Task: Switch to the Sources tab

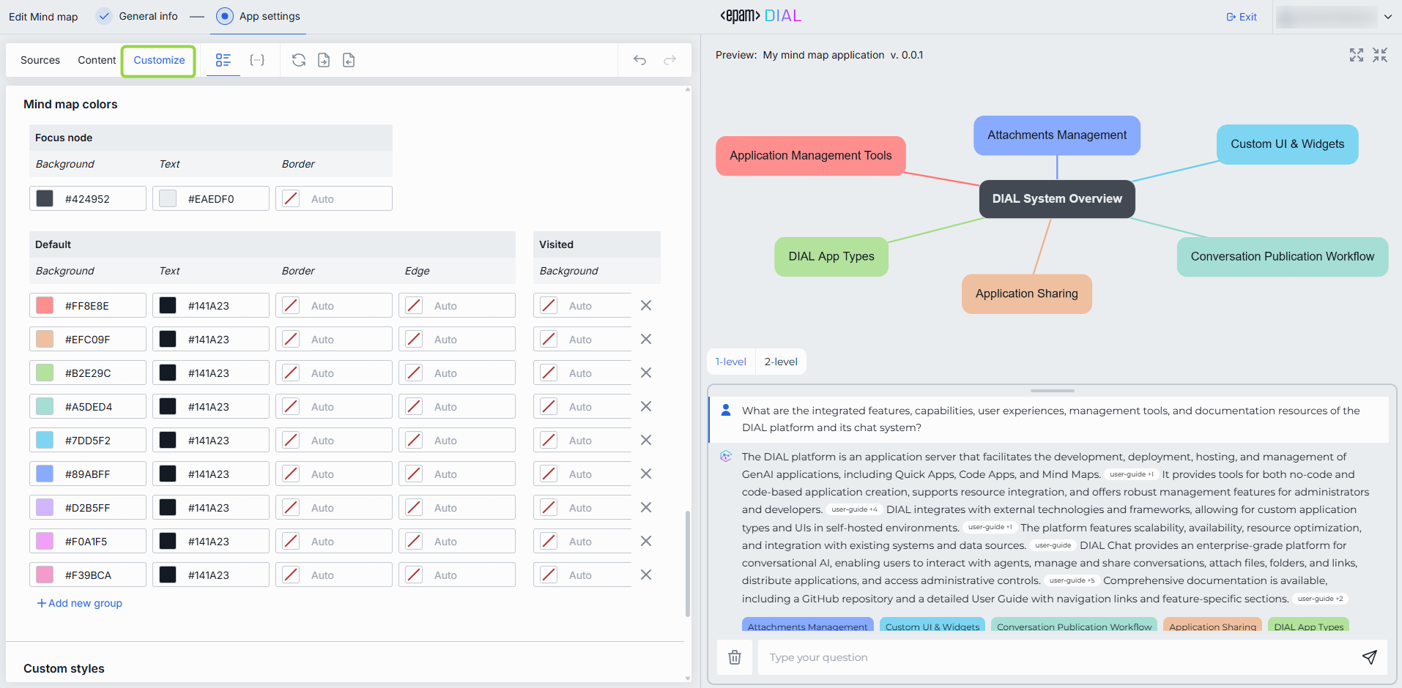Action: point(40,60)
